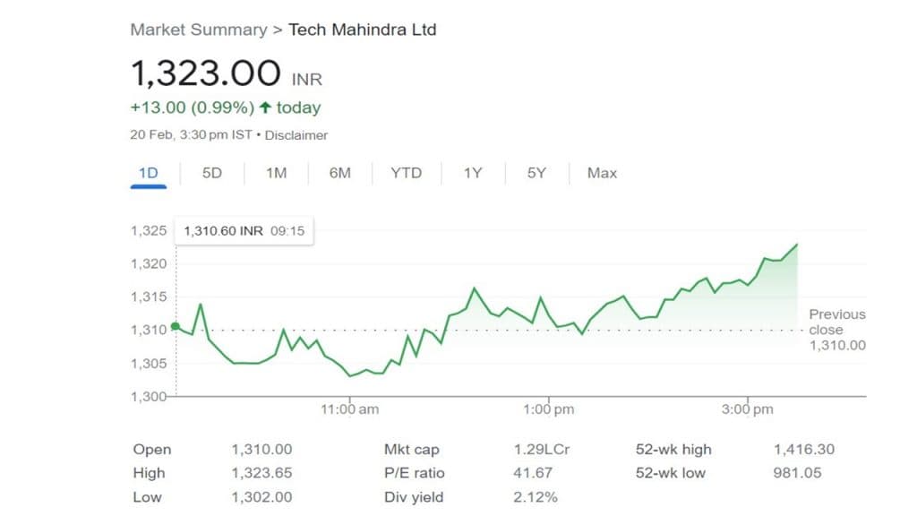Click the 1,310.60 INR price tooltip
This screenshot has height=516, width=917.
244,231
